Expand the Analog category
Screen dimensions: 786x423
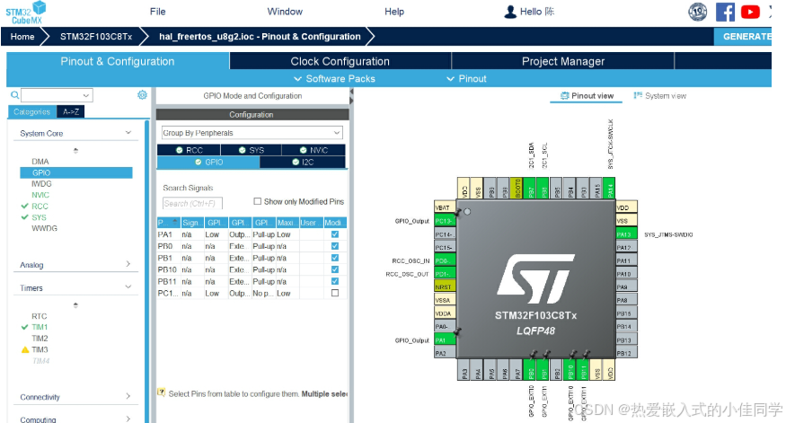tap(128, 264)
